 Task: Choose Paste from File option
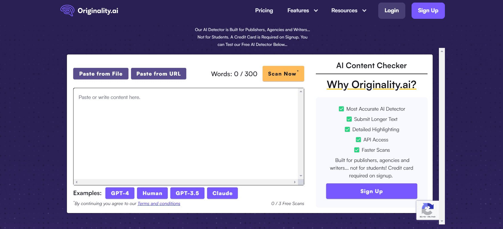(101, 74)
